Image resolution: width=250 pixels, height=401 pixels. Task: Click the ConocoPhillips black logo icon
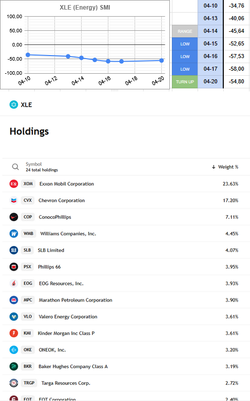(x=14, y=217)
